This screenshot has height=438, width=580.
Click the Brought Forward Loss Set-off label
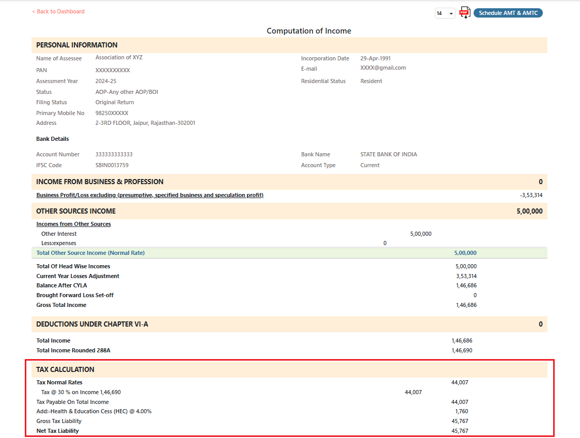[x=75, y=295]
